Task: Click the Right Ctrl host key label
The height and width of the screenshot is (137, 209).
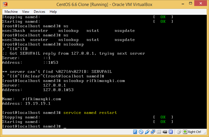Action: click(194, 132)
